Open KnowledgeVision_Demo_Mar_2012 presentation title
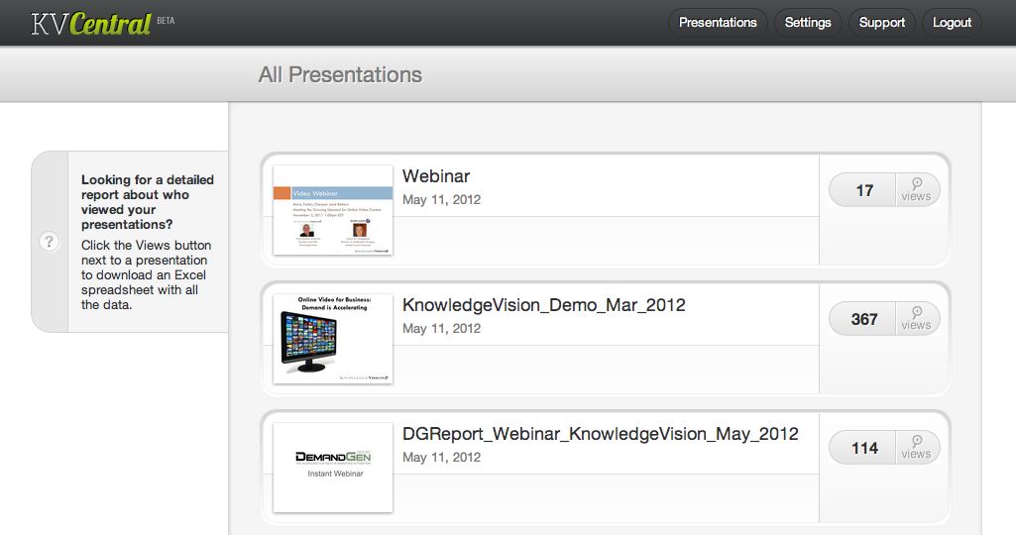 click(544, 305)
